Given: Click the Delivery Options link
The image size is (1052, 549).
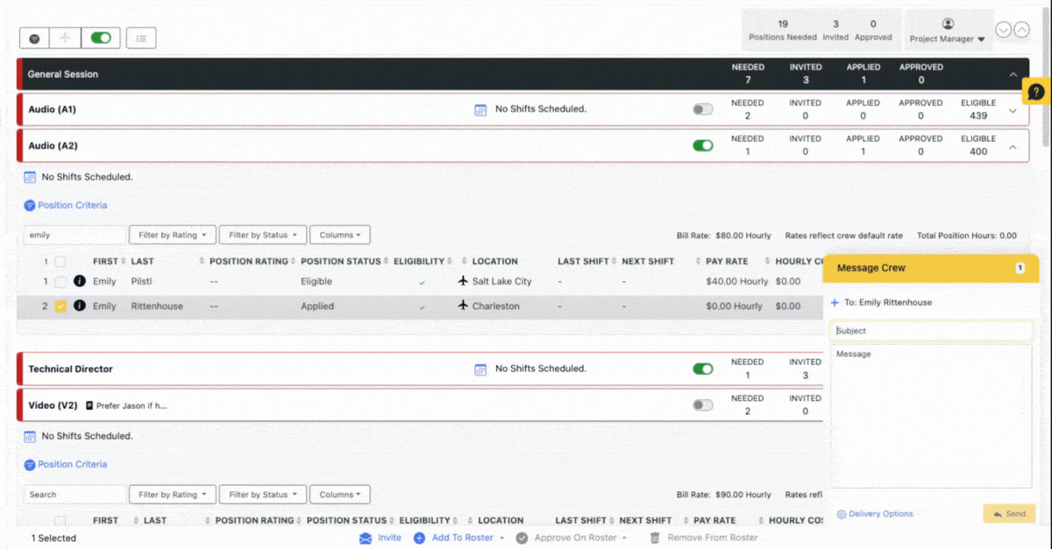Looking at the screenshot, I should click(875, 514).
